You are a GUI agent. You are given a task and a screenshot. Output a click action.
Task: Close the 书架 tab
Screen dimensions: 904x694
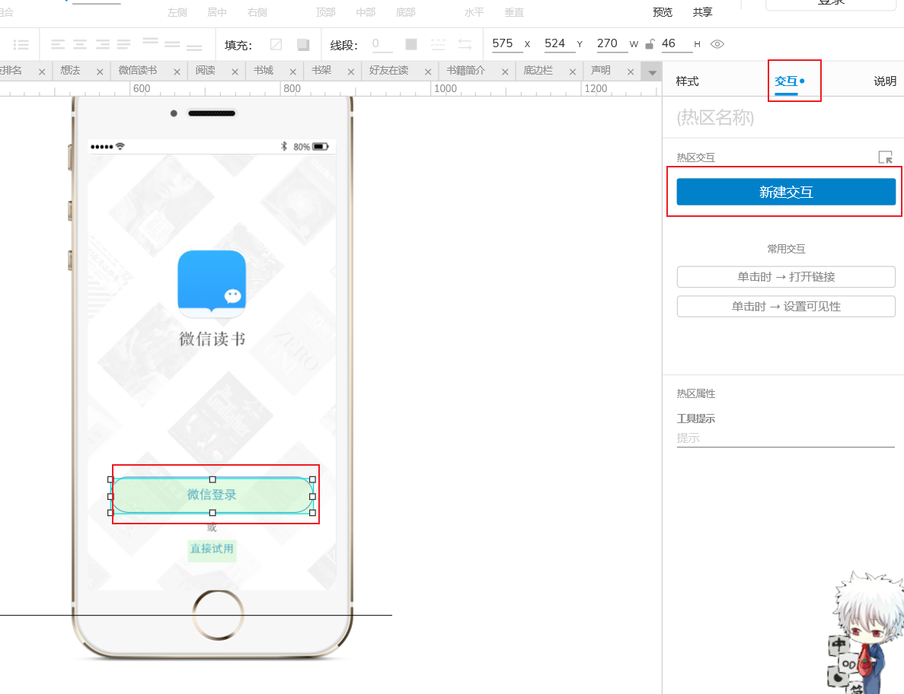350,72
